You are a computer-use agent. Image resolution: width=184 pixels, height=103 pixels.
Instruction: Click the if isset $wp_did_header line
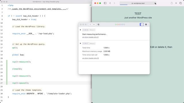tap(26, 16)
